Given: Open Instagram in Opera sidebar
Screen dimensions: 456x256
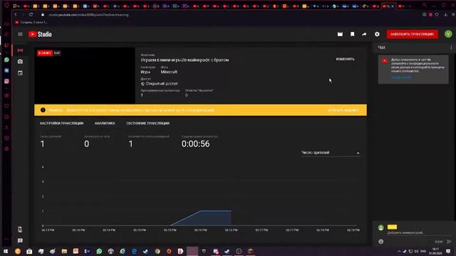Looking at the screenshot, I should [6, 81].
